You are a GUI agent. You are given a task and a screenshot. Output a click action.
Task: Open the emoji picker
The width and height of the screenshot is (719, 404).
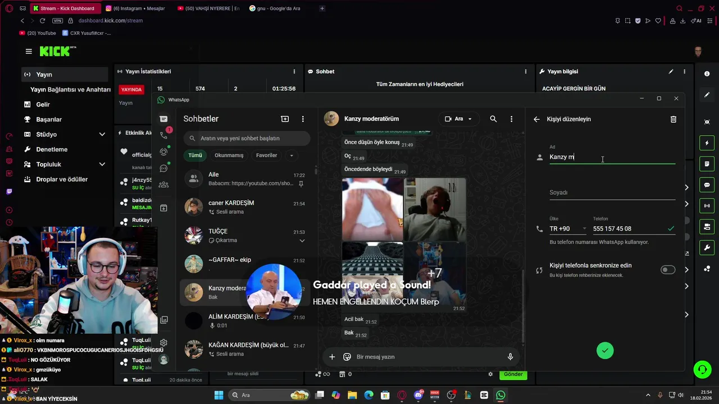[x=347, y=357]
